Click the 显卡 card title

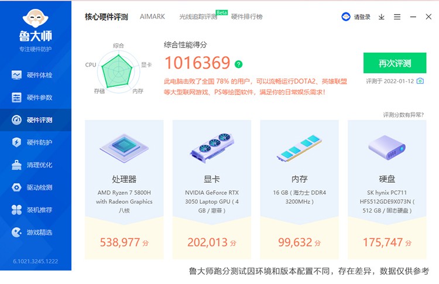point(212,179)
